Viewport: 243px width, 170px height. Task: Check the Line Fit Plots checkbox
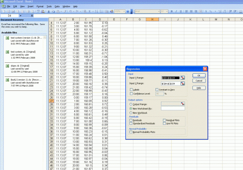(164, 123)
